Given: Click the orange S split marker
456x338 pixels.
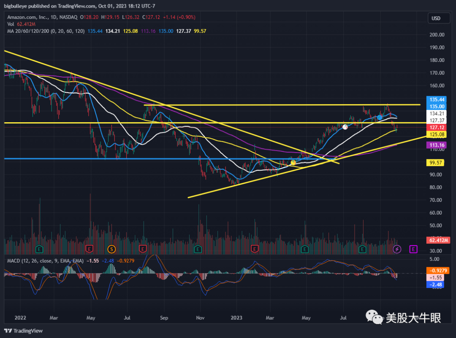Looking at the screenshot, I should (x=111, y=249).
